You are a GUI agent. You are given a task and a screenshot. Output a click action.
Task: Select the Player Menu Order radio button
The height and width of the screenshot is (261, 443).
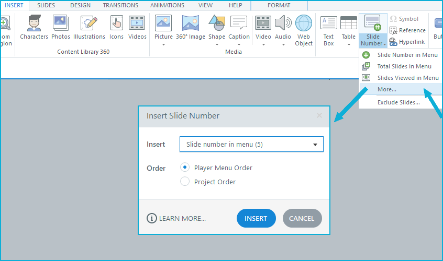[185, 168]
